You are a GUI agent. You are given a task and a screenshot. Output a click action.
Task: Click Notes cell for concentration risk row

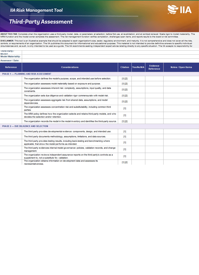click(x=181, y=108)
